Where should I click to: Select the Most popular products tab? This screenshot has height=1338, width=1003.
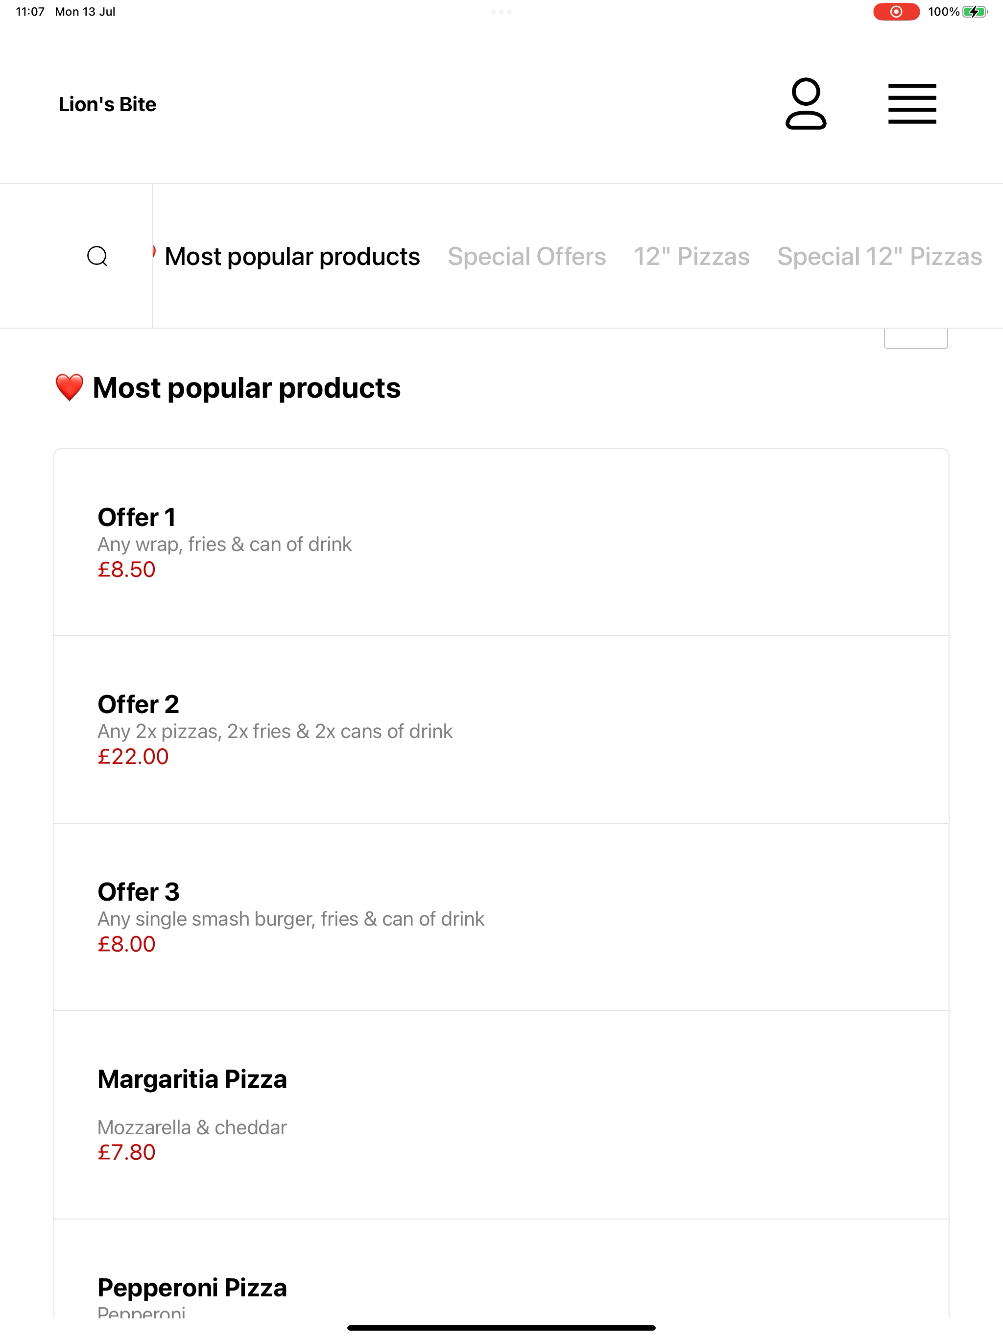tap(291, 257)
